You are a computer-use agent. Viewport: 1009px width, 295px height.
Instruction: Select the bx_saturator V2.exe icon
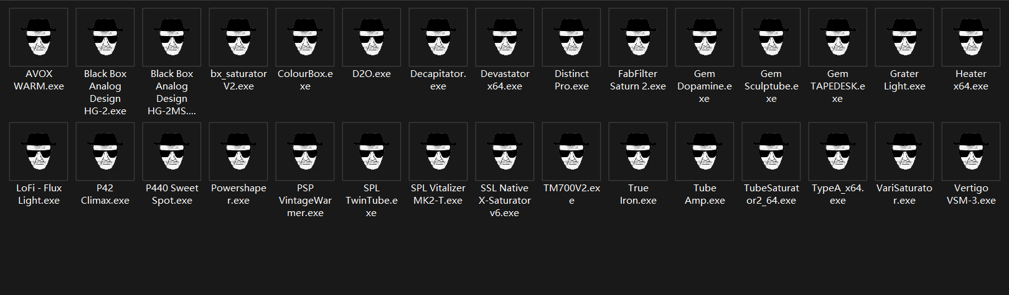(x=238, y=37)
